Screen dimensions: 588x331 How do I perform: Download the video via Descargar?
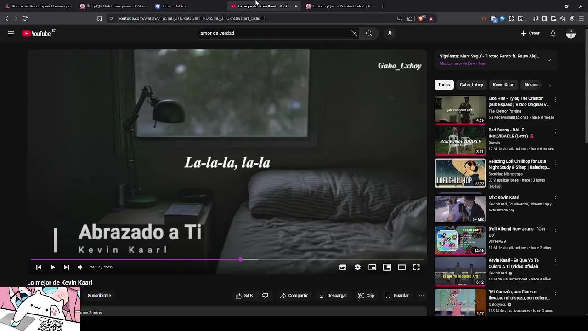pos(333,296)
